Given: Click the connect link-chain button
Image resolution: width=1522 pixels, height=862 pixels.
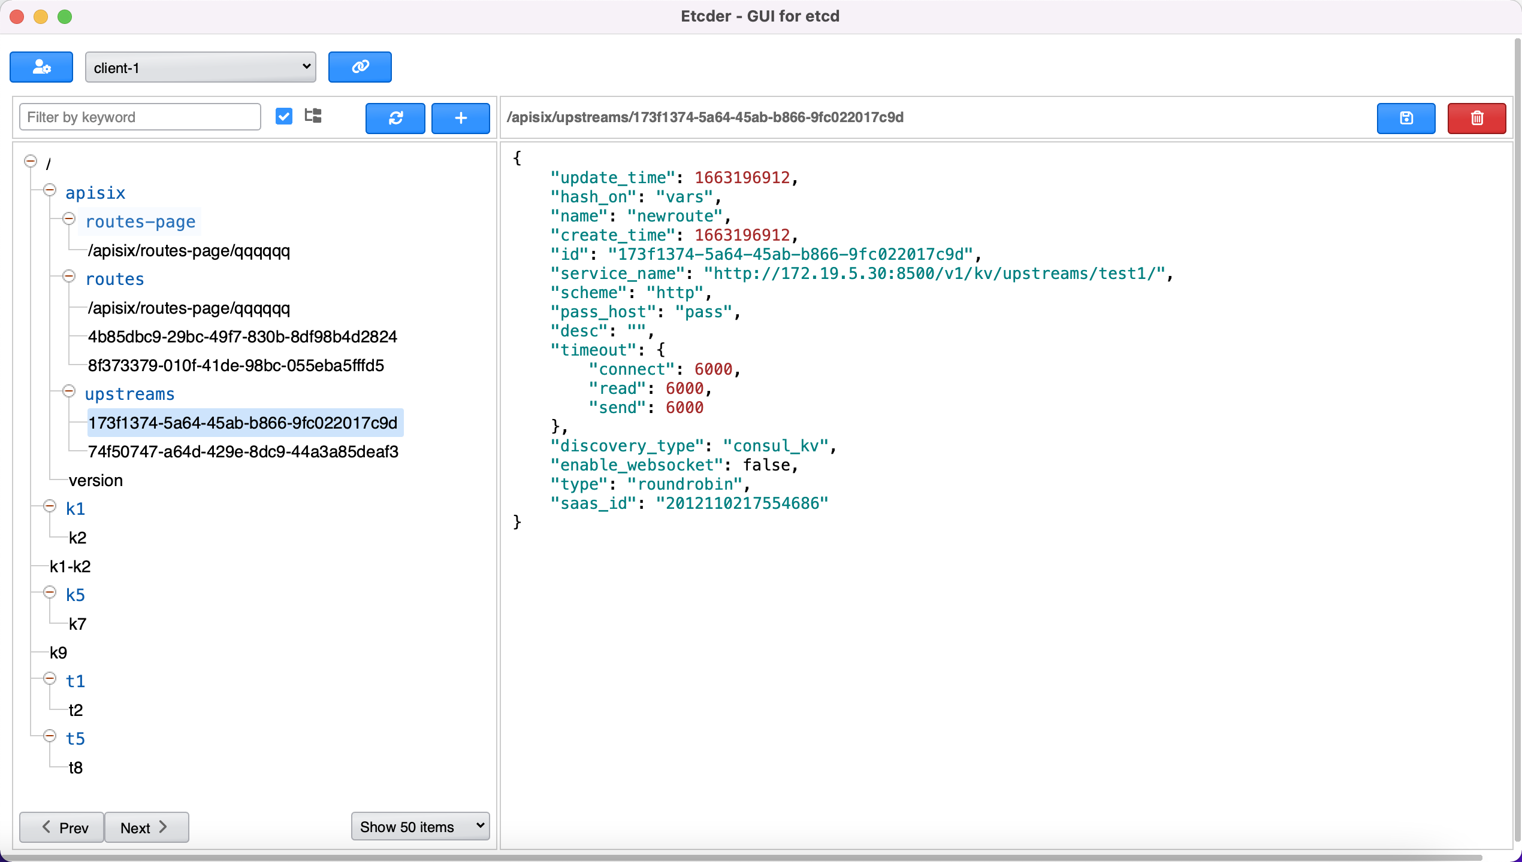Looking at the screenshot, I should (360, 67).
